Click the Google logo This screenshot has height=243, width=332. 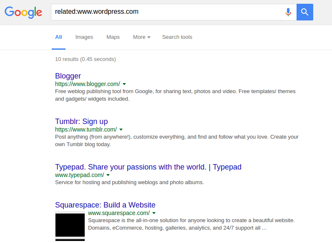[x=23, y=12]
